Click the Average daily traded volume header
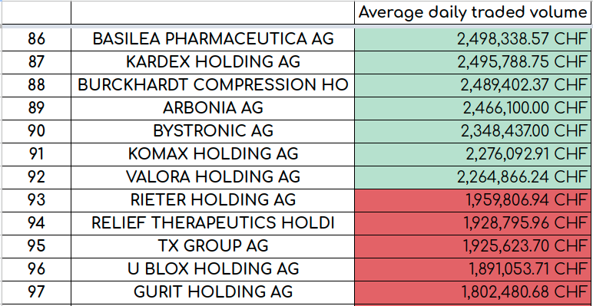Image resolution: width=593 pixels, height=306 pixels. tap(473, 13)
